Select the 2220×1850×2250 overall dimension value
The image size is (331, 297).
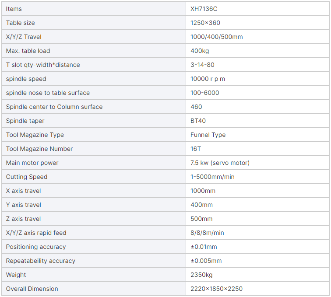point(216,289)
